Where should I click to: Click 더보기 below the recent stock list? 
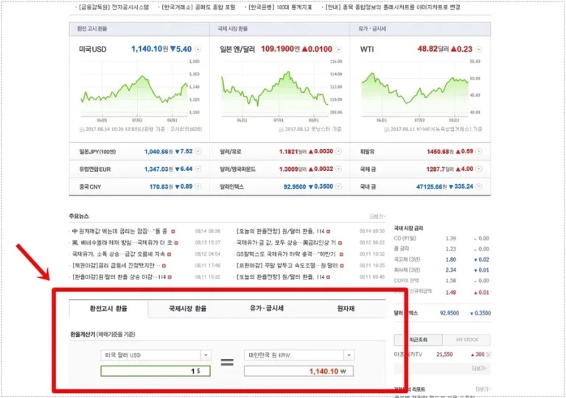coord(479,369)
